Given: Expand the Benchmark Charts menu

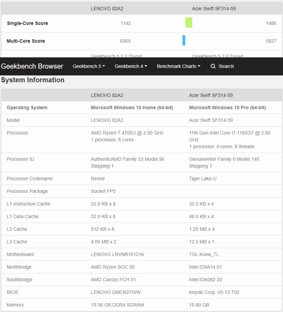Looking at the screenshot, I should coord(178,66).
